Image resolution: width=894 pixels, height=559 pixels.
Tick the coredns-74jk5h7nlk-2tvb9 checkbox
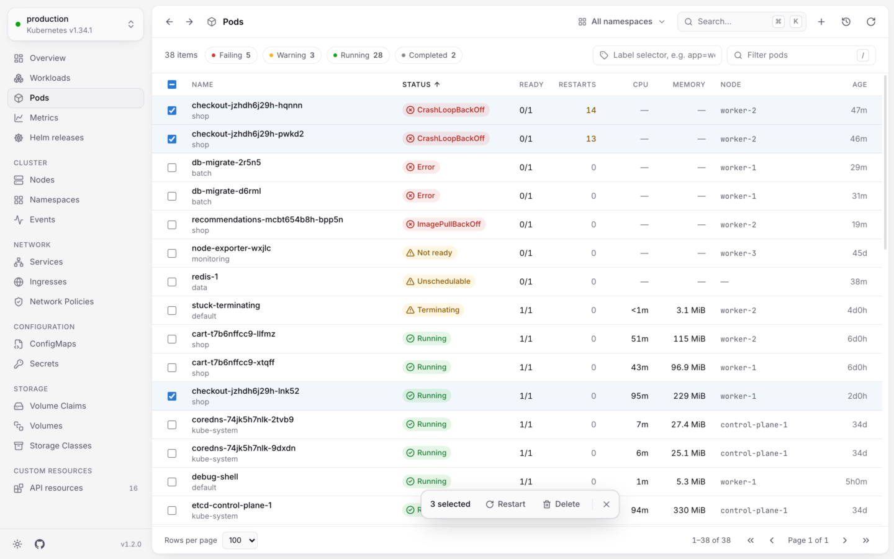[x=172, y=425]
